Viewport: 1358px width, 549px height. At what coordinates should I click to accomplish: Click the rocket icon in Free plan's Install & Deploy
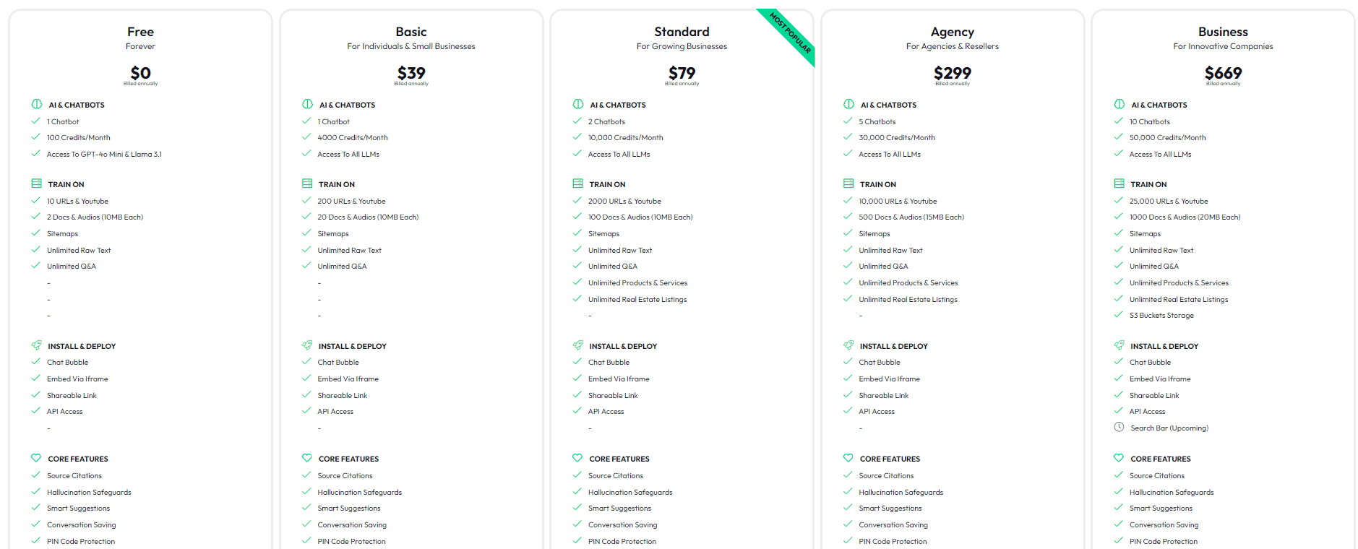click(x=36, y=345)
